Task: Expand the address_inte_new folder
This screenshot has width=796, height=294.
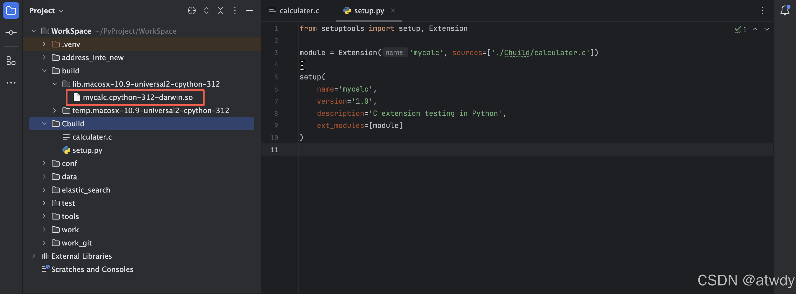Action: [x=44, y=57]
